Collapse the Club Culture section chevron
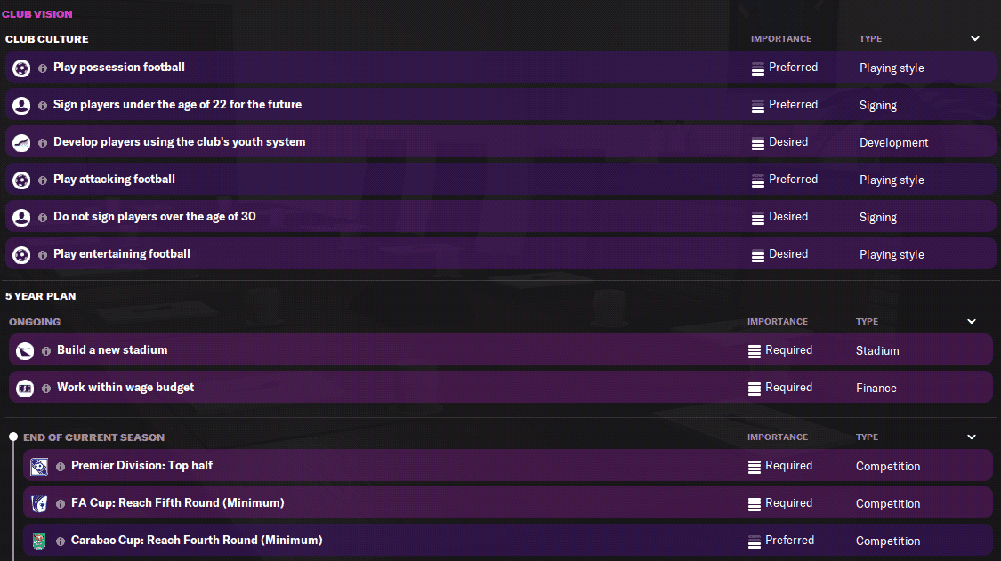This screenshot has height=561, width=1001. [x=975, y=39]
